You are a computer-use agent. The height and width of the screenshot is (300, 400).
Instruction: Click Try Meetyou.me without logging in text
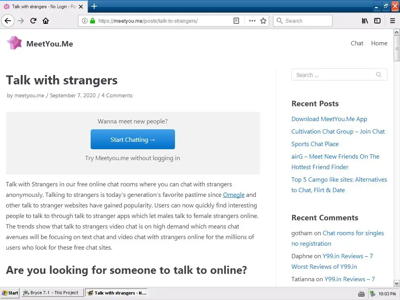pyautogui.click(x=133, y=158)
